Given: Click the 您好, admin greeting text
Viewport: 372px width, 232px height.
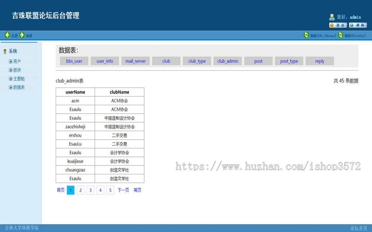Looking at the screenshot, I should point(349,17).
